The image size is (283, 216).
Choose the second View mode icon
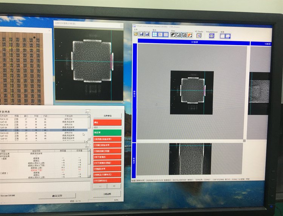179,35
